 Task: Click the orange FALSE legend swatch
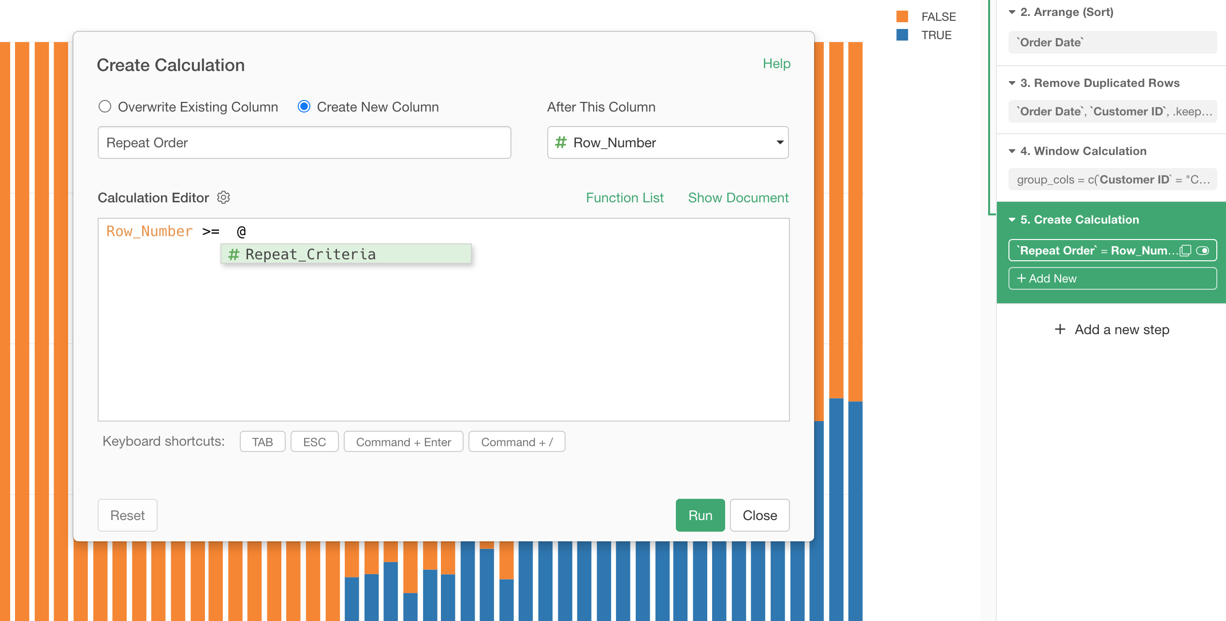click(x=902, y=16)
